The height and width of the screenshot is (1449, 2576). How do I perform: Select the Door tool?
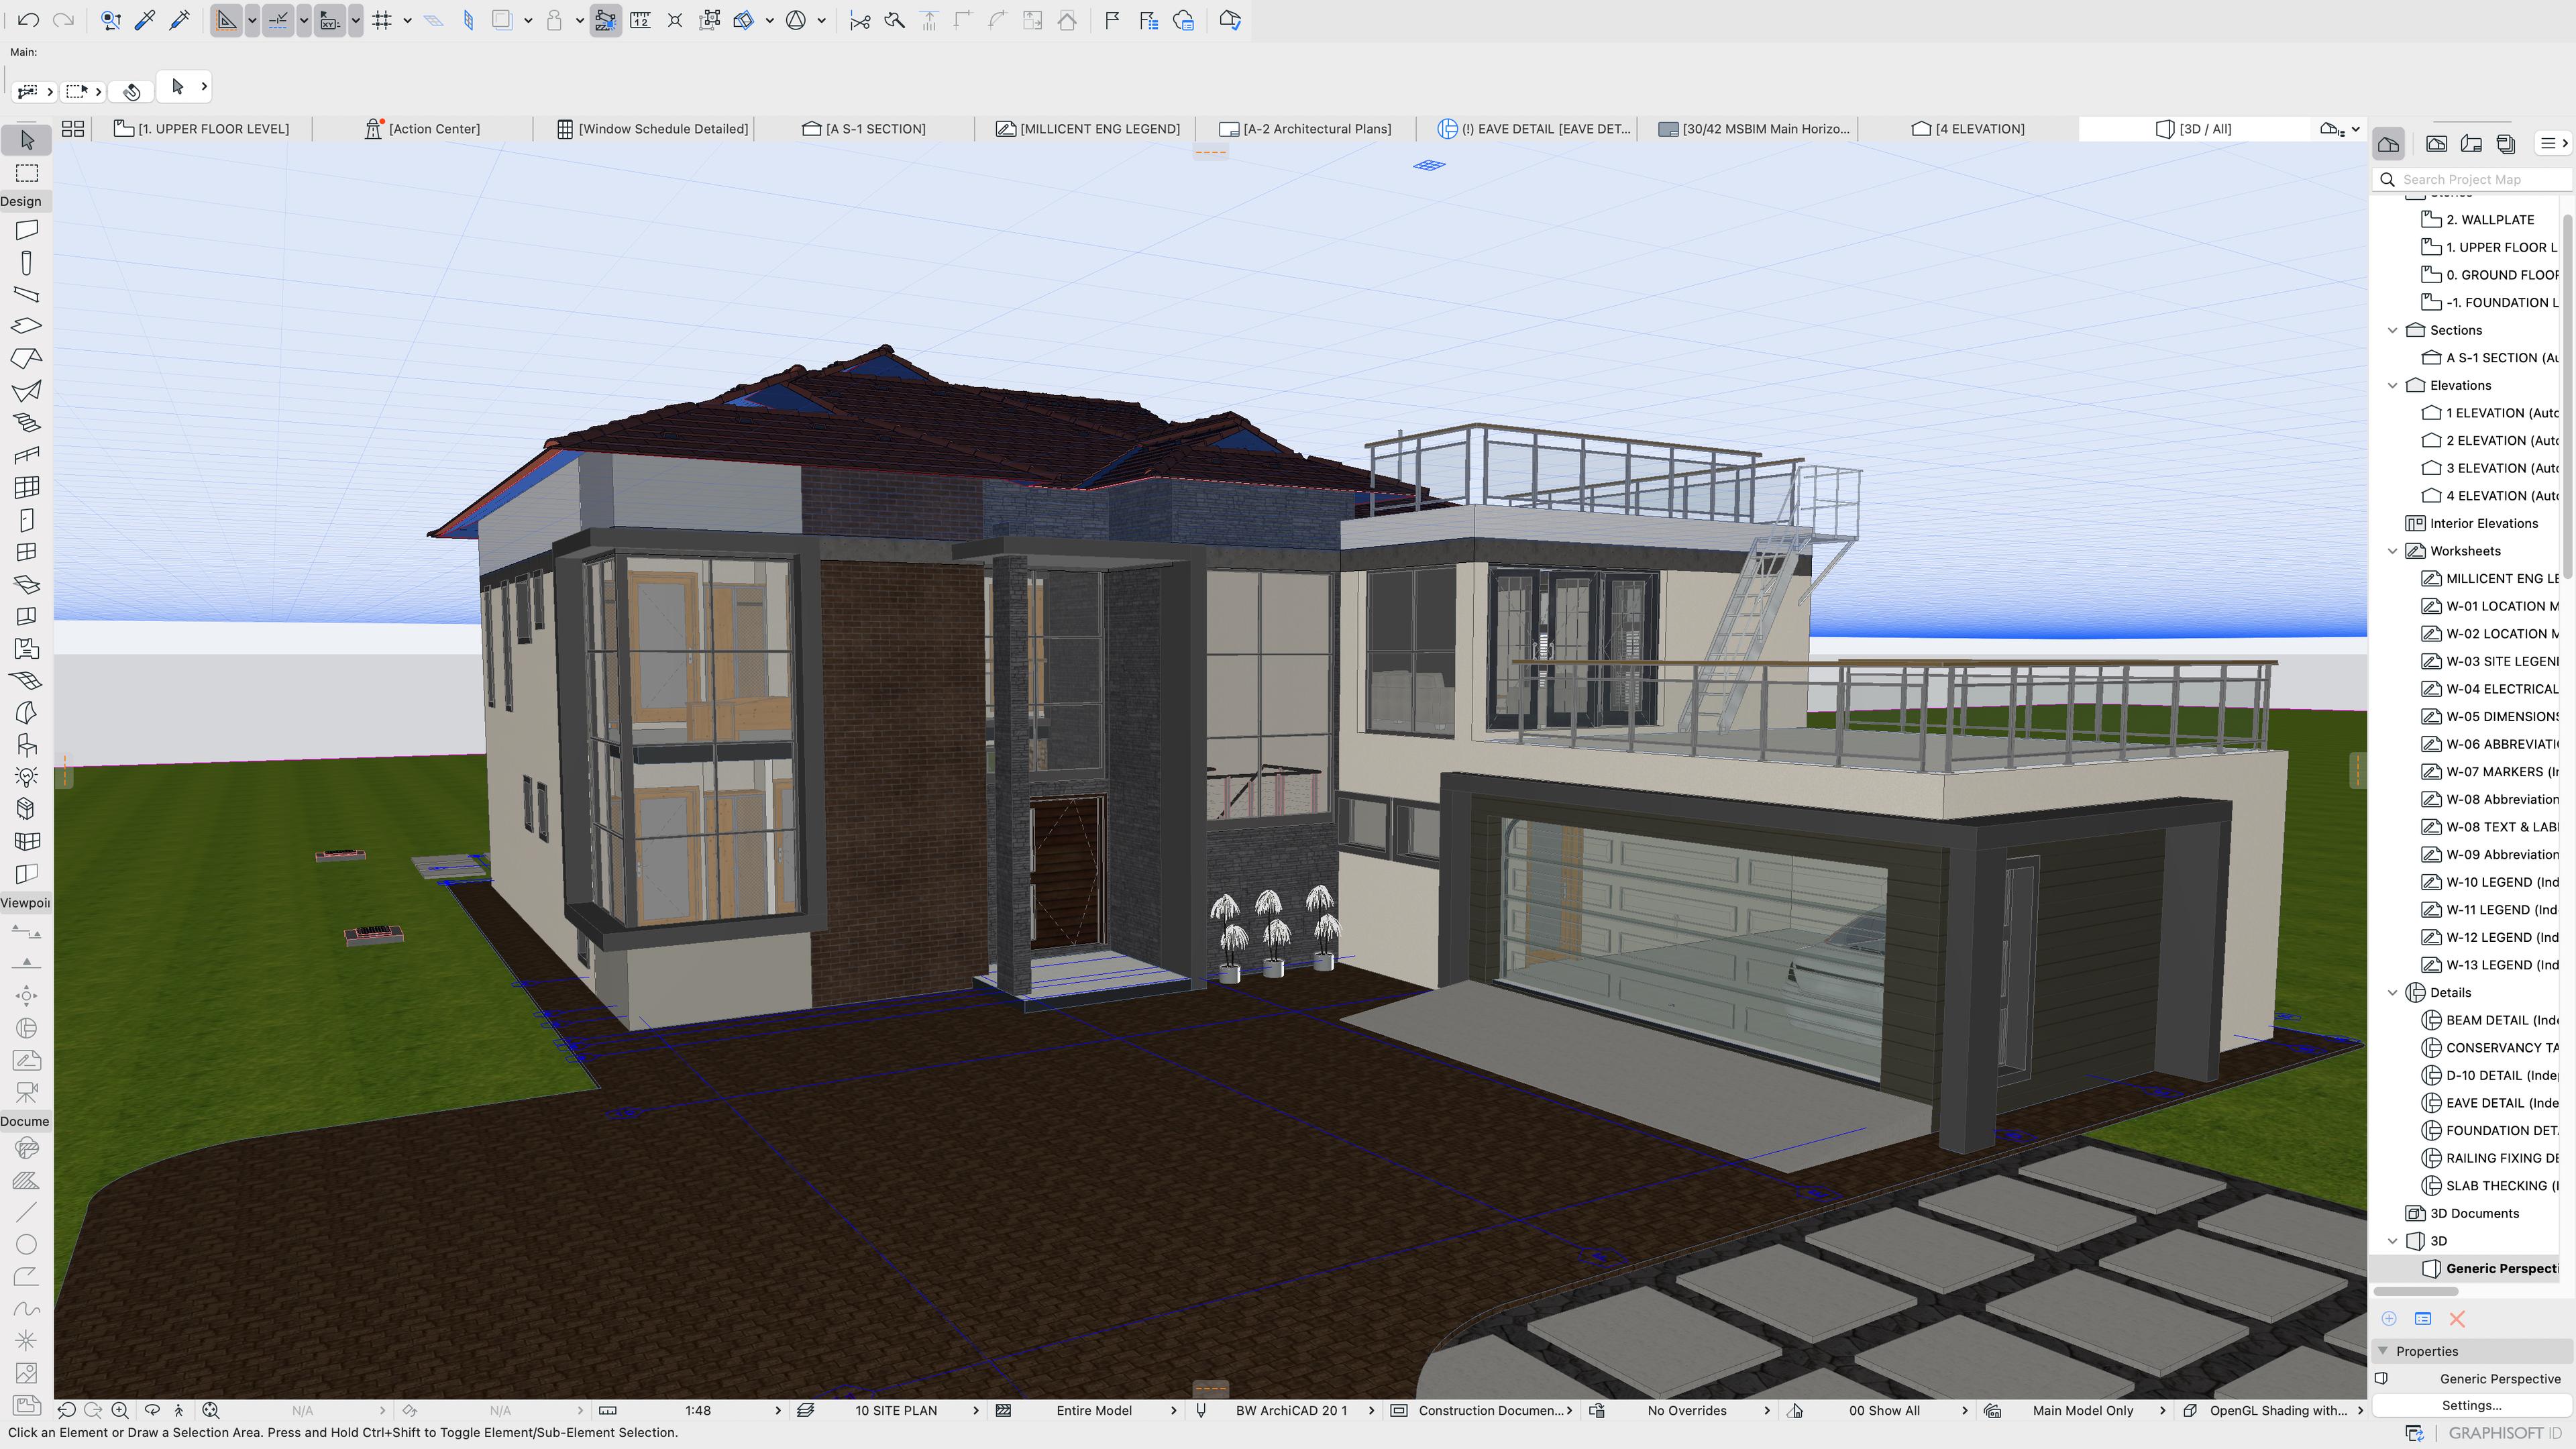pos(26,520)
